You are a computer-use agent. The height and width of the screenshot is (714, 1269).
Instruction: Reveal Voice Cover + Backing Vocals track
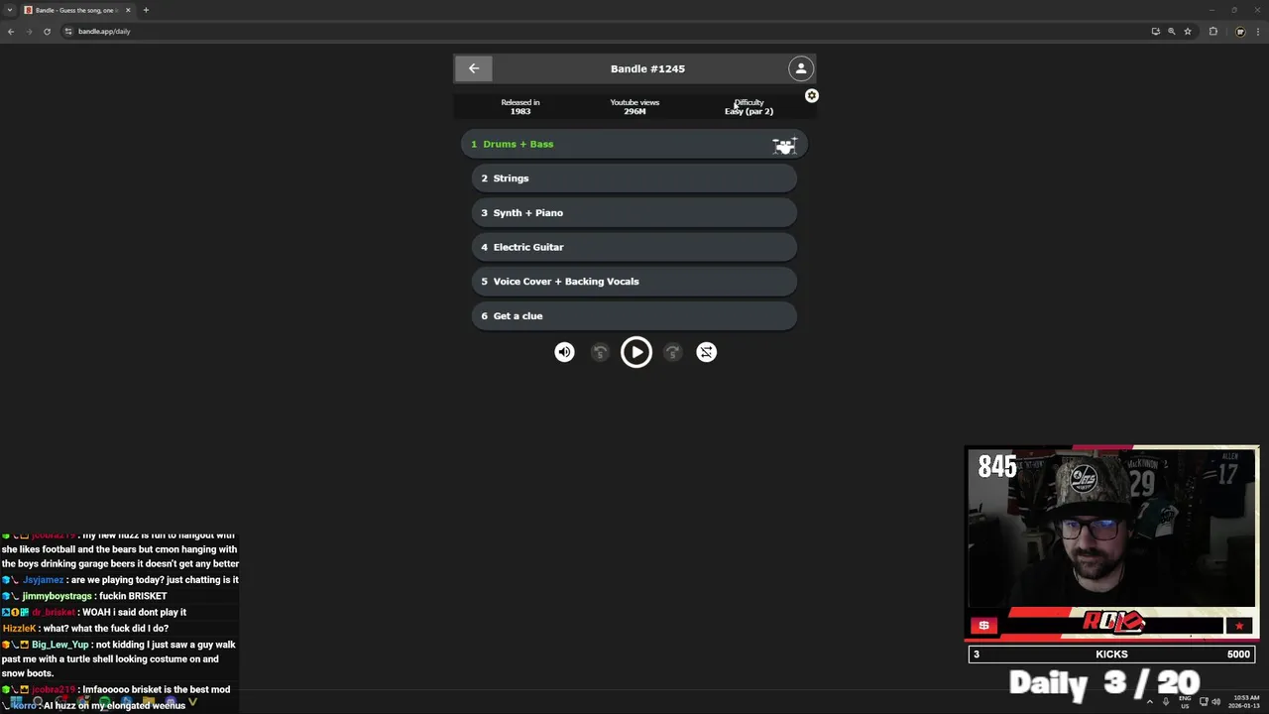click(634, 282)
